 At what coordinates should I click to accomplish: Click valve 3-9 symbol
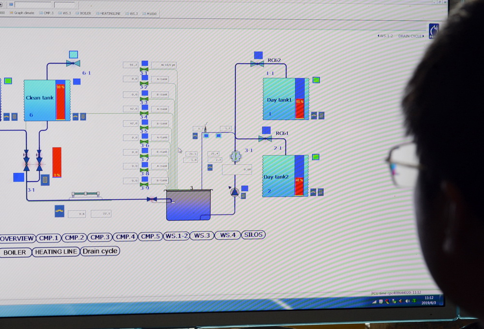pos(144,185)
